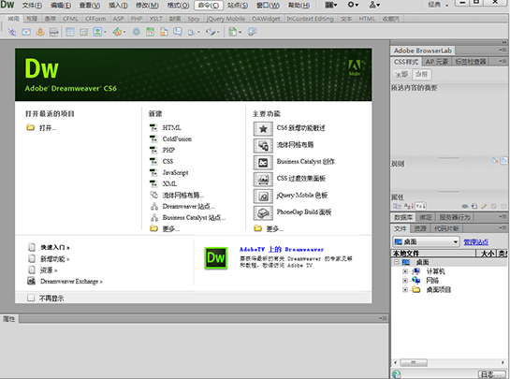
Task: Insert a Horizontal Rule from the toolbar
Action: tap(53, 32)
